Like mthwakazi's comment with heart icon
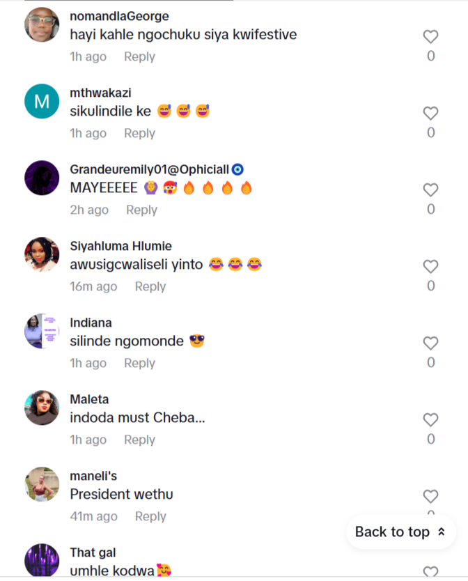The image size is (468, 581). [x=431, y=114]
